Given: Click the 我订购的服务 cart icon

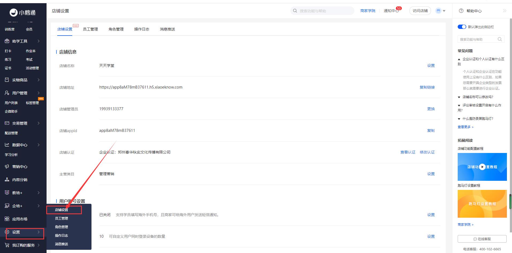Looking at the screenshot, I should (x=7, y=245).
